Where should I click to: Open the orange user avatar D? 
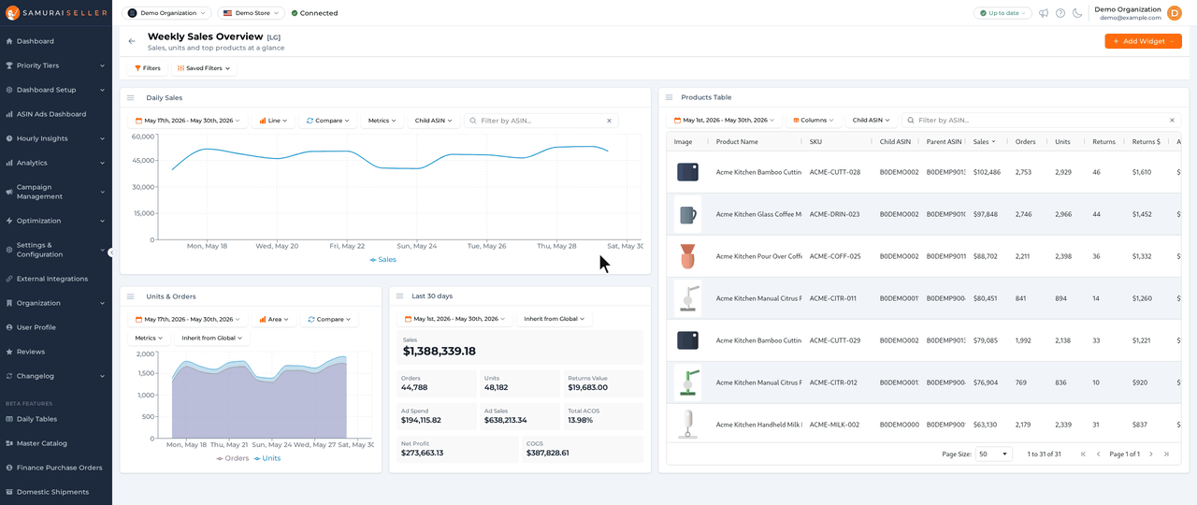coord(1175,13)
